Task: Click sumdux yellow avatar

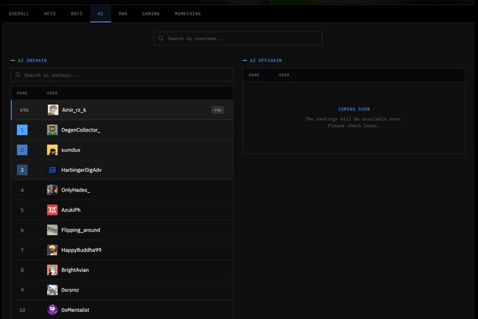Action: pos(53,150)
